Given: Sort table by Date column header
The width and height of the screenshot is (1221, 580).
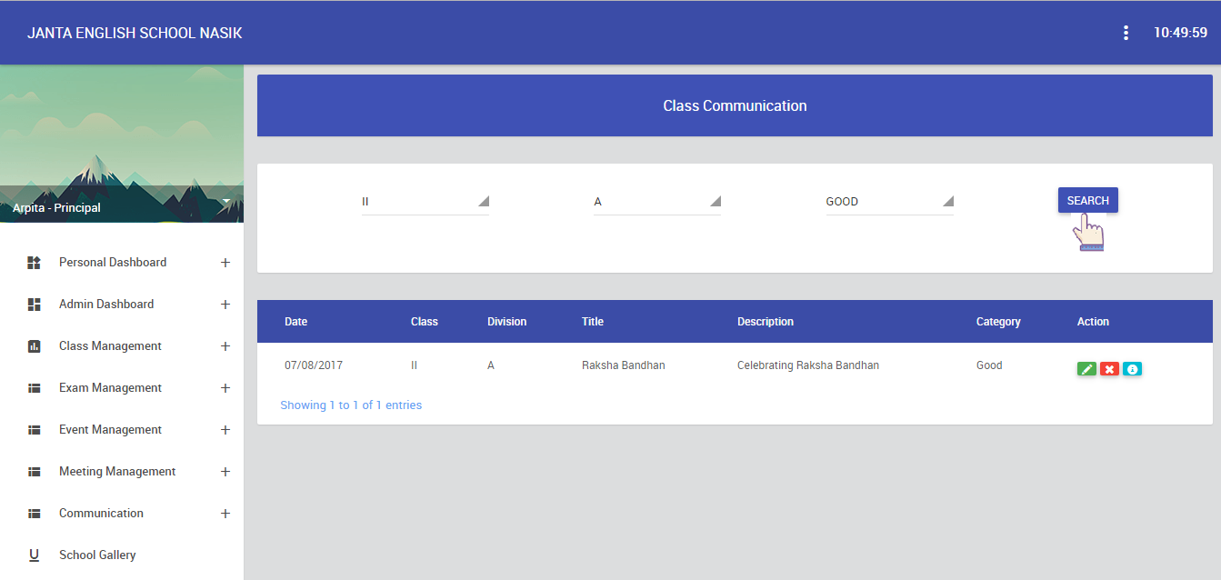Looking at the screenshot, I should [296, 322].
